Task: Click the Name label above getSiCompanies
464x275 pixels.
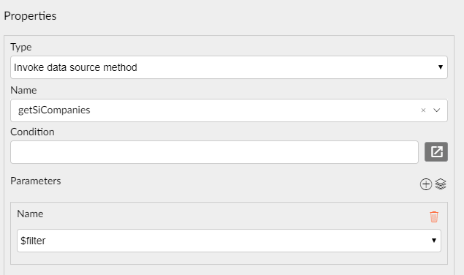Action: pyautogui.click(x=23, y=90)
